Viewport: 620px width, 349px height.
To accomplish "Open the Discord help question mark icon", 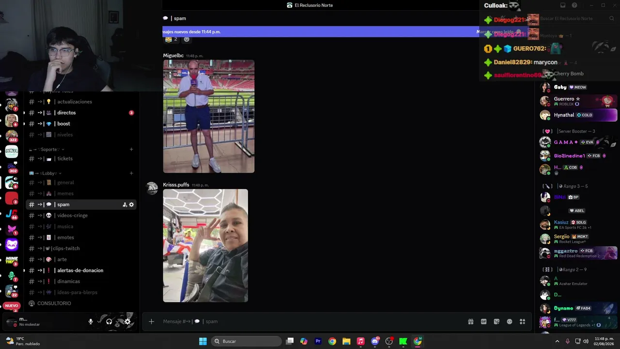I will tap(574, 5).
